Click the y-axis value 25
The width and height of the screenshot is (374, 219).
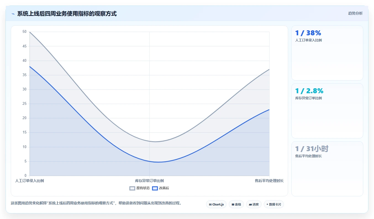point(25,104)
